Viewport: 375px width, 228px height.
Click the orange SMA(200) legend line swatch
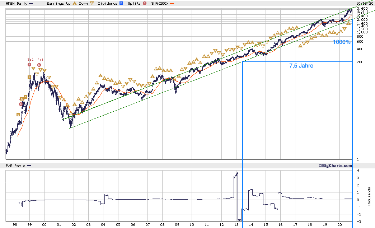pyautogui.click(x=172, y=4)
